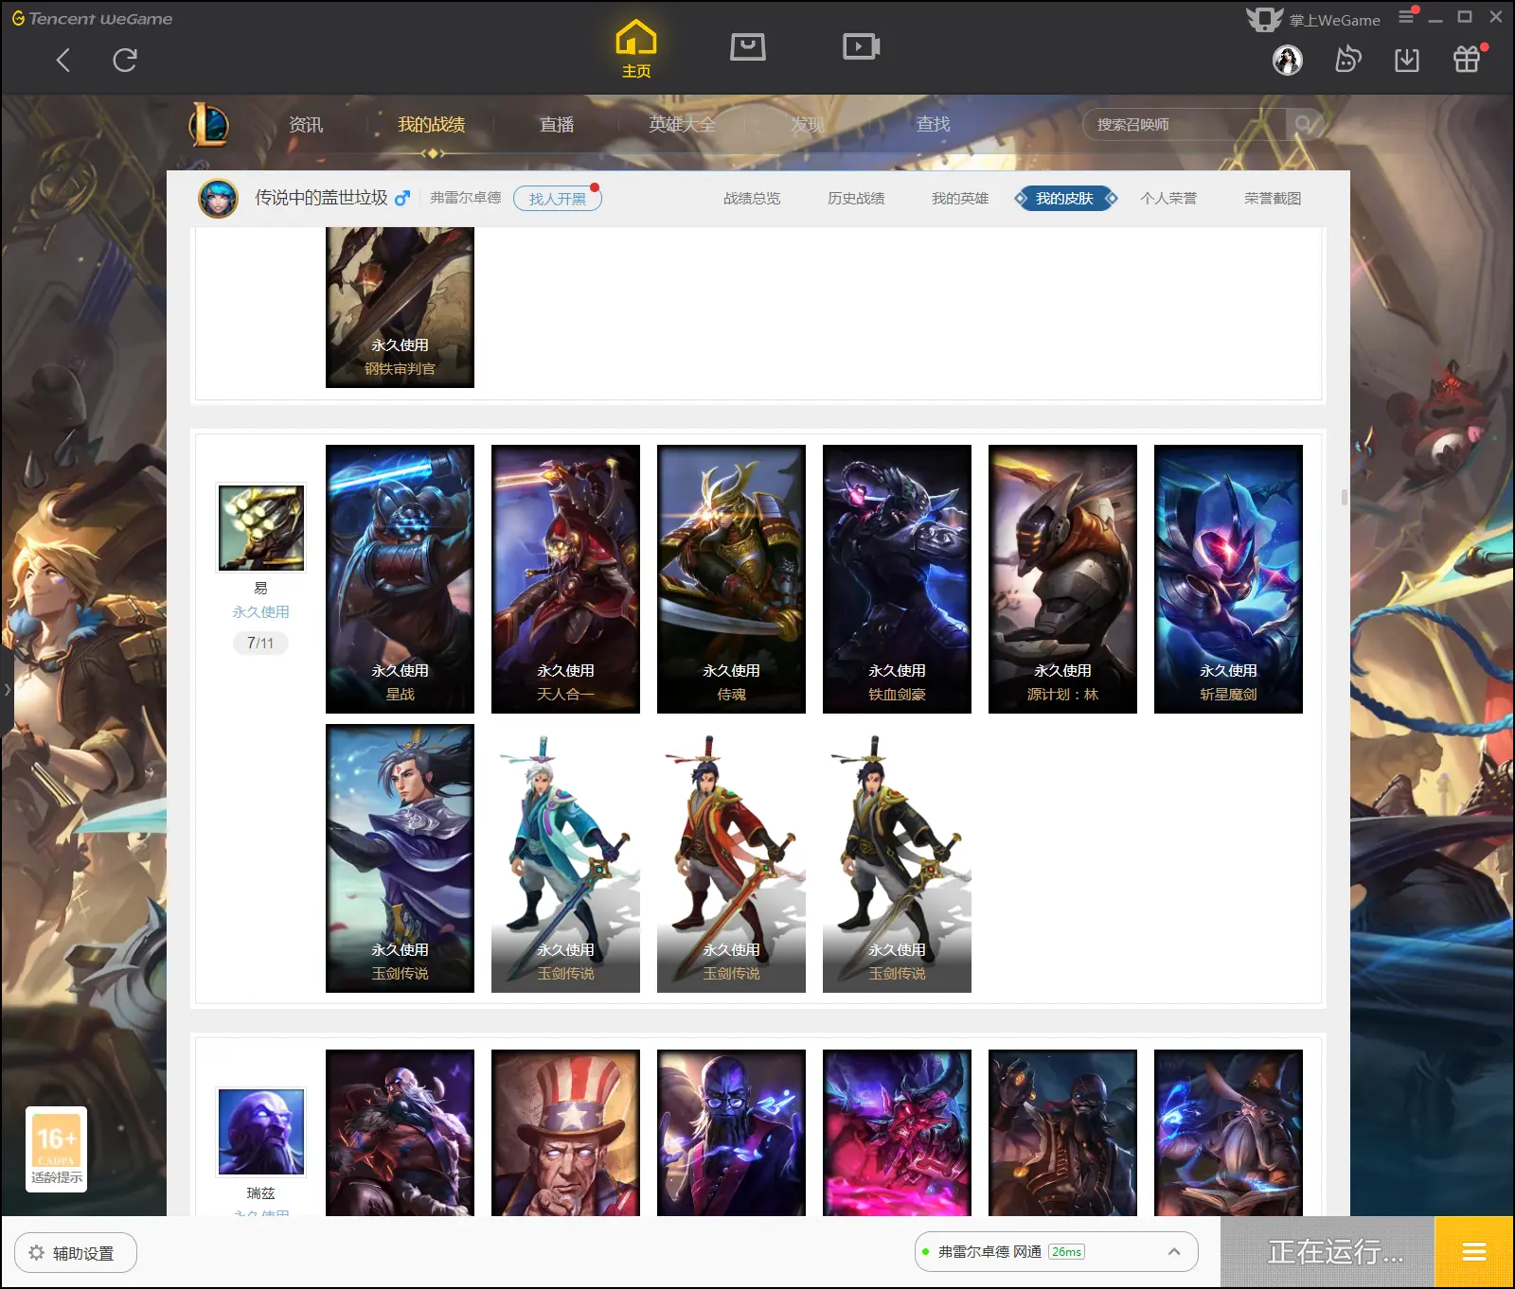1515x1289 pixels.
Task: Switch to 查找 tab
Action: click(x=933, y=124)
